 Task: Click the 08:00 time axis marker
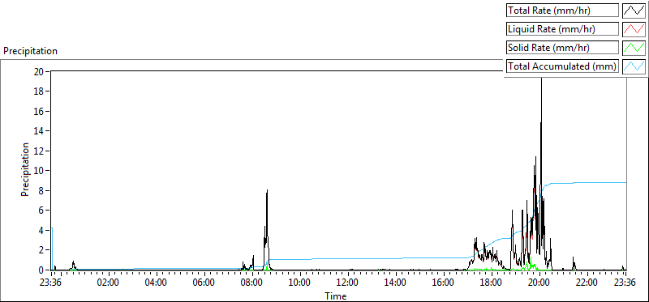pyautogui.click(x=251, y=283)
